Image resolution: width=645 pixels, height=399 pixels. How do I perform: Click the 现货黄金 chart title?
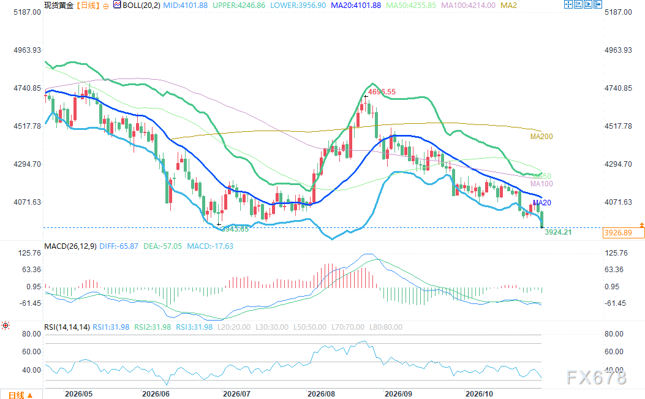click(x=59, y=6)
